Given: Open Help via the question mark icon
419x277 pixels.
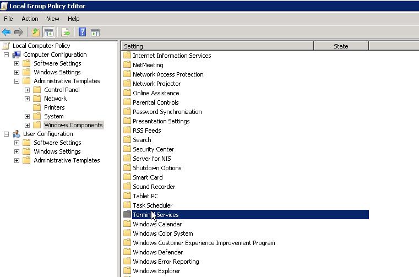Looking at the screenshot, I should pos(82,32).
